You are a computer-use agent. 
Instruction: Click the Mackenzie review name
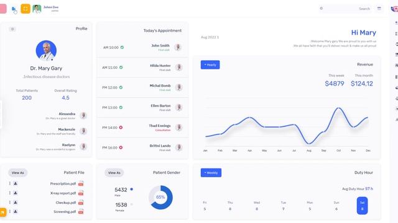coord(67,129)
